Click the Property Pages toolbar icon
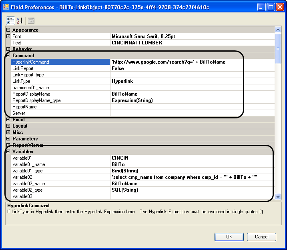This screenshot has width=287, height=250. (31, 21)
